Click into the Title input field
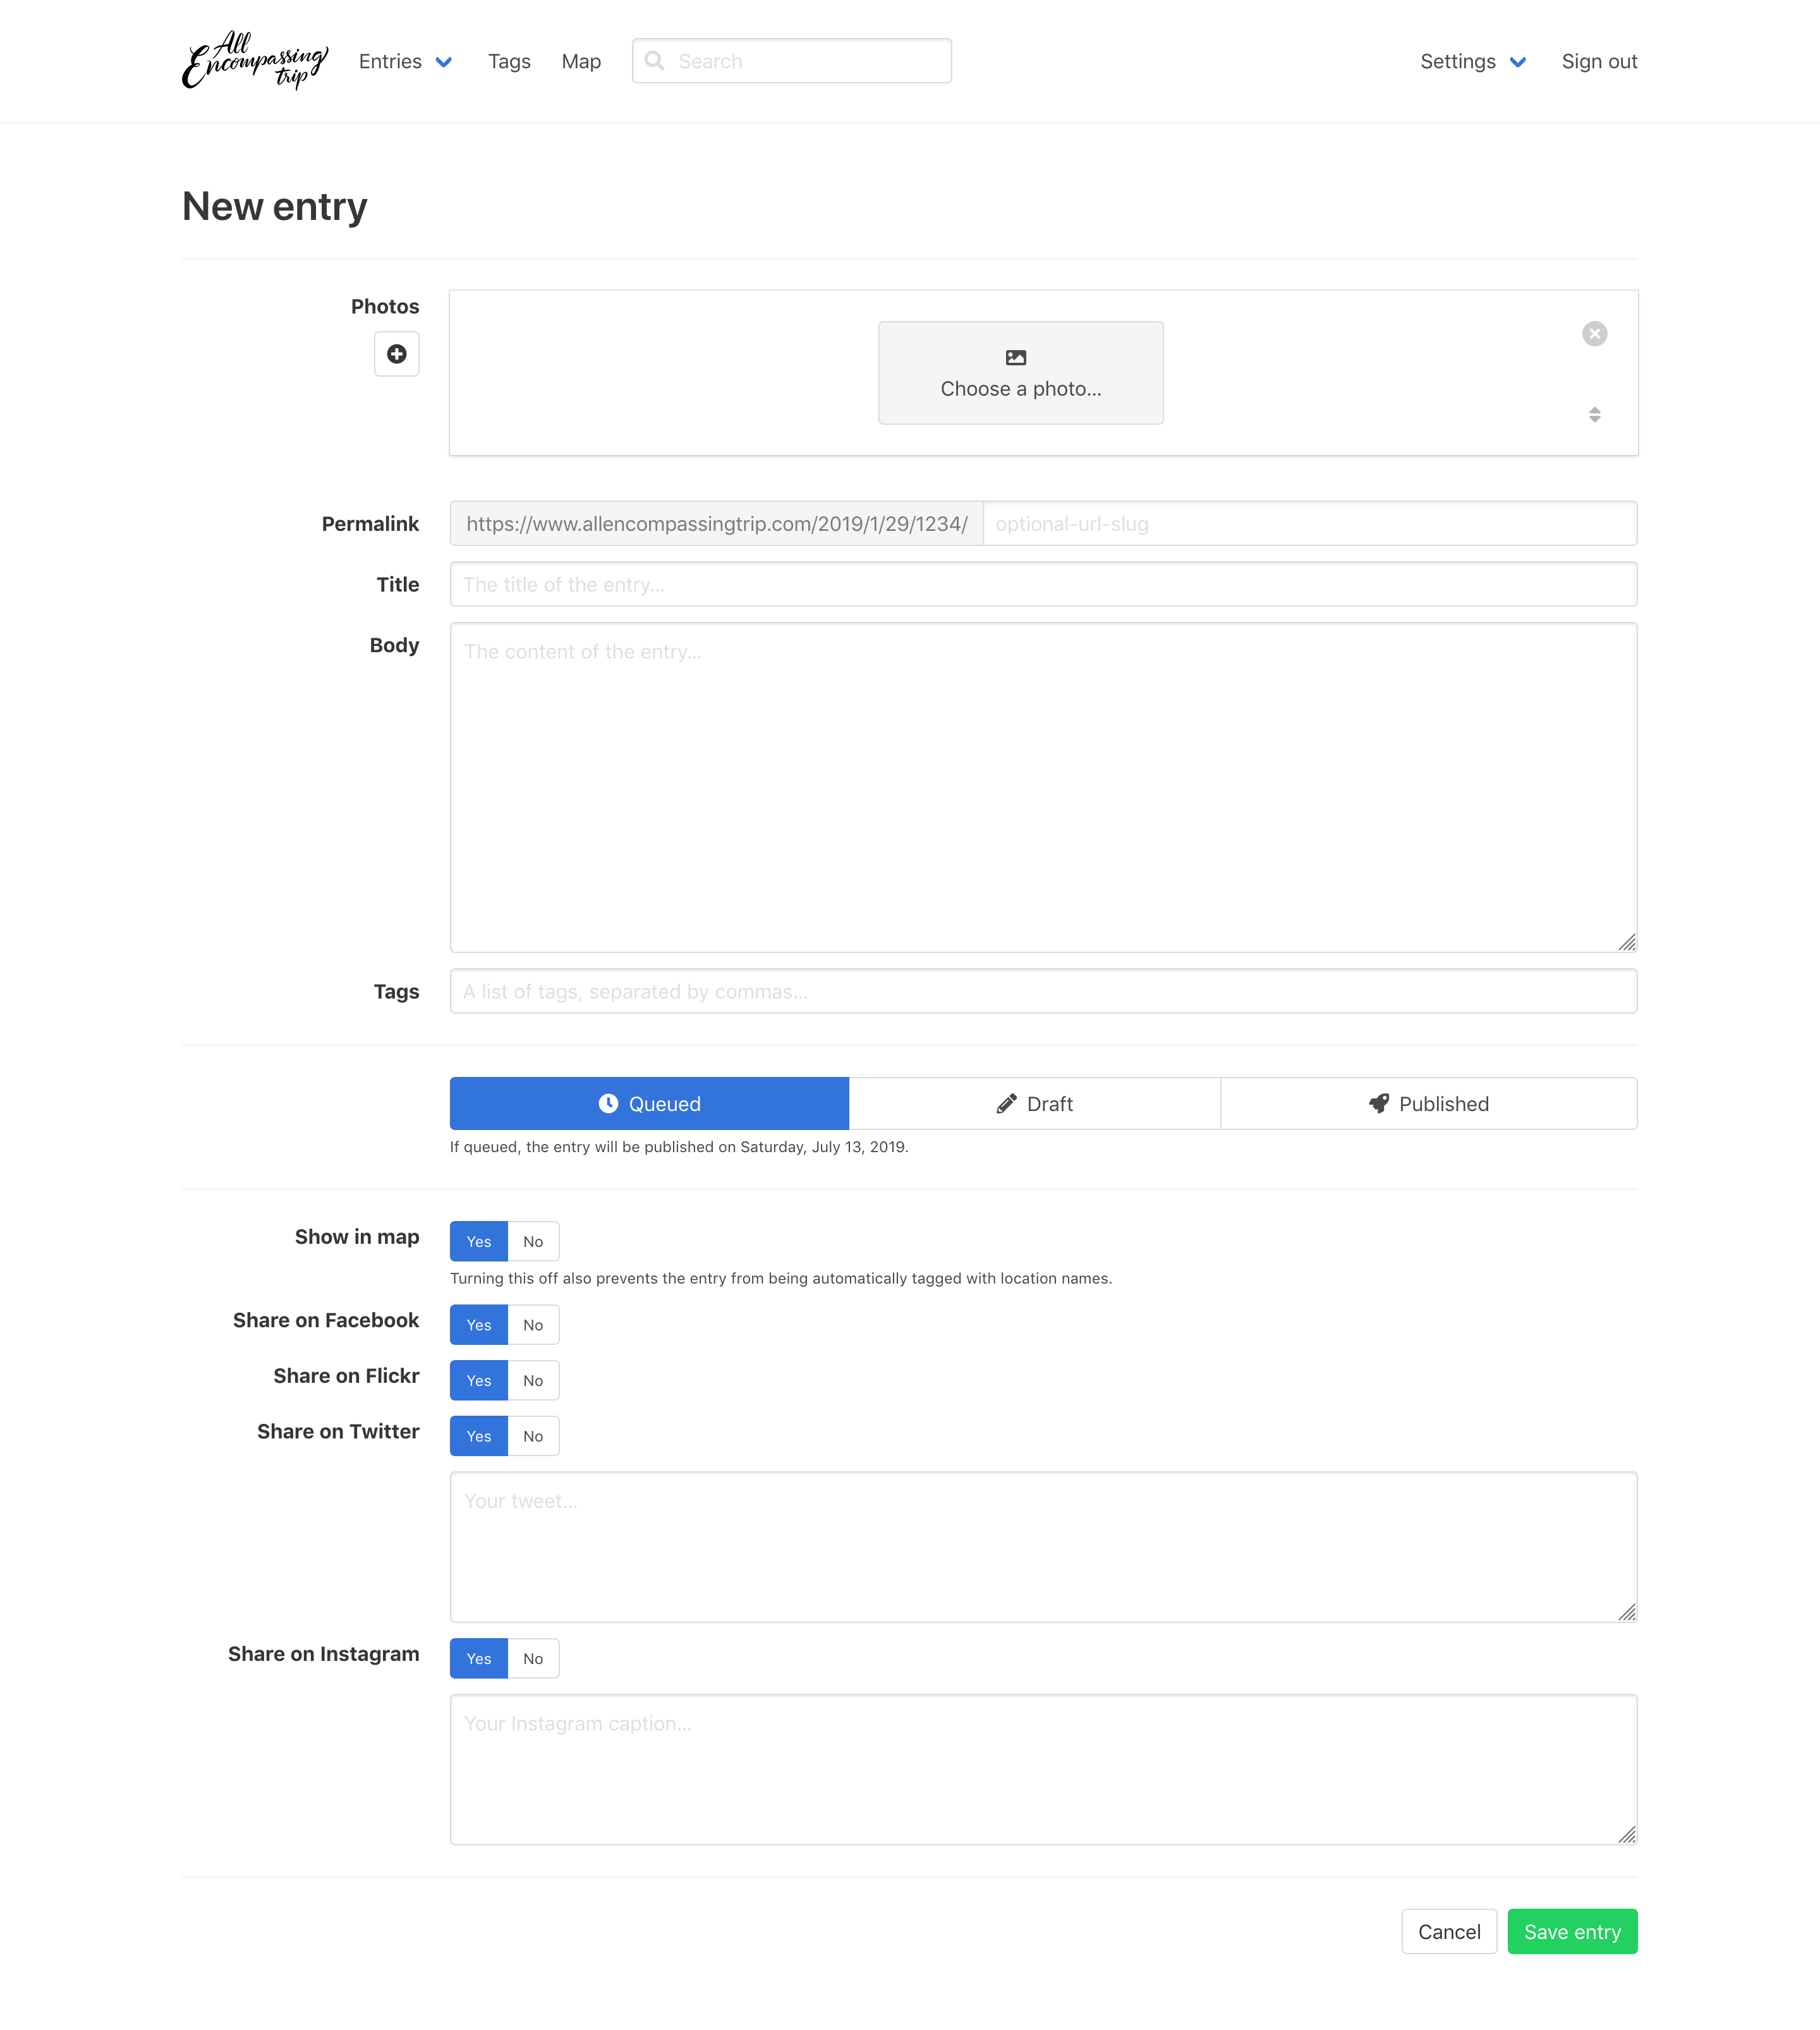 tap(1042, 584)
